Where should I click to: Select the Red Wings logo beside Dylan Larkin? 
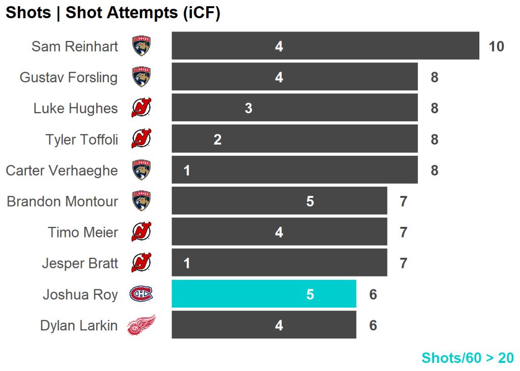coord(141,325)
